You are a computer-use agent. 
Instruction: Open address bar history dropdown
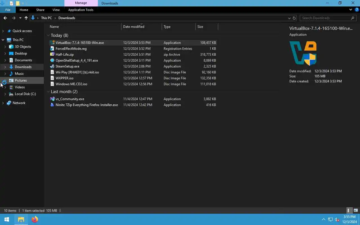[x=289, y=18]
